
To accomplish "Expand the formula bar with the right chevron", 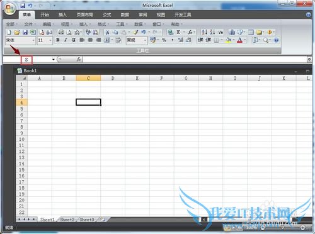I will coord(309,59).
